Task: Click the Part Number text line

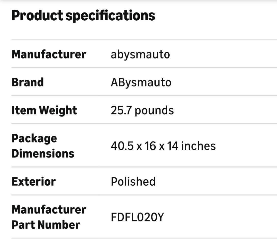Action: point(46,225)
